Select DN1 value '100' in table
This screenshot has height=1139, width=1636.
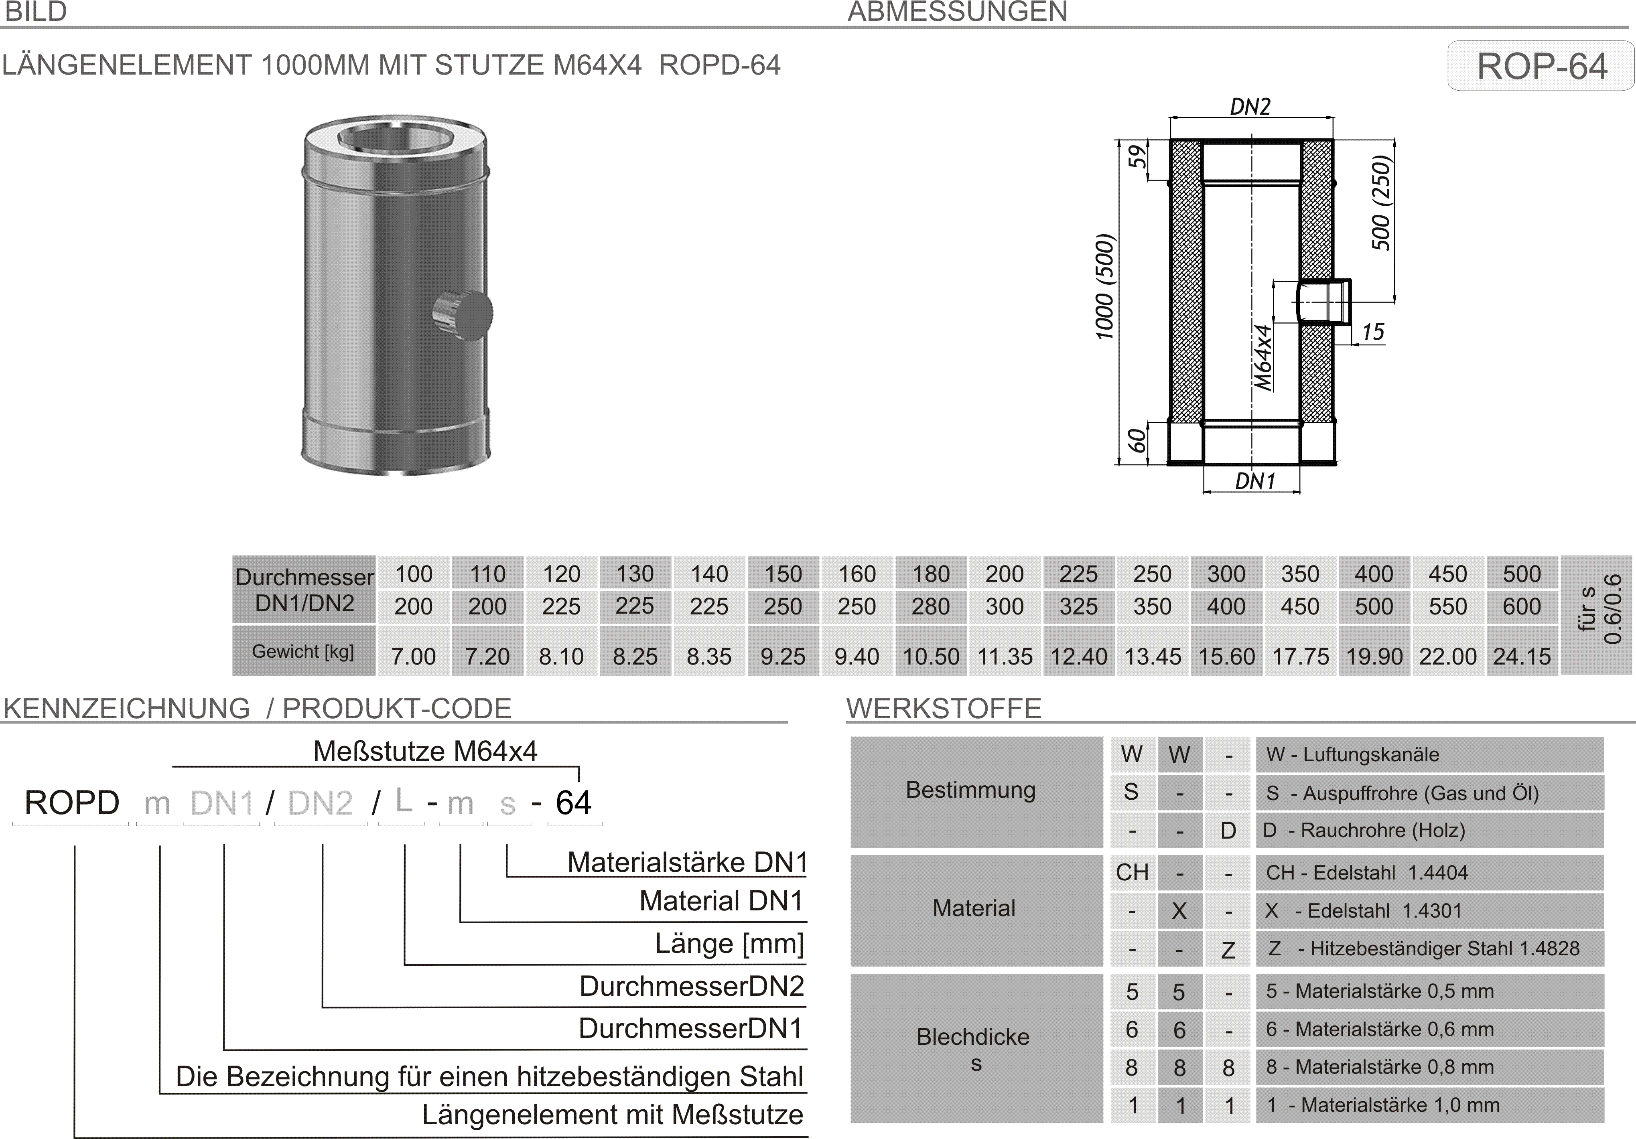click(413, 574)
